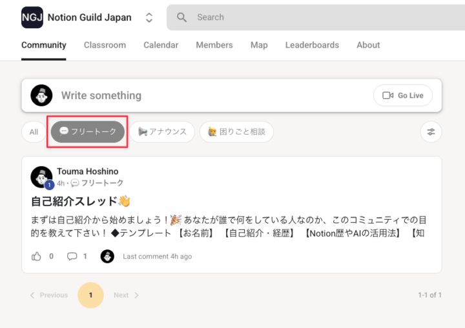Select the フリートーク category filter
This screenshot has height=328, width=465.
[x=87, y=131]
